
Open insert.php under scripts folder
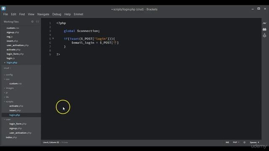[15, 110]
